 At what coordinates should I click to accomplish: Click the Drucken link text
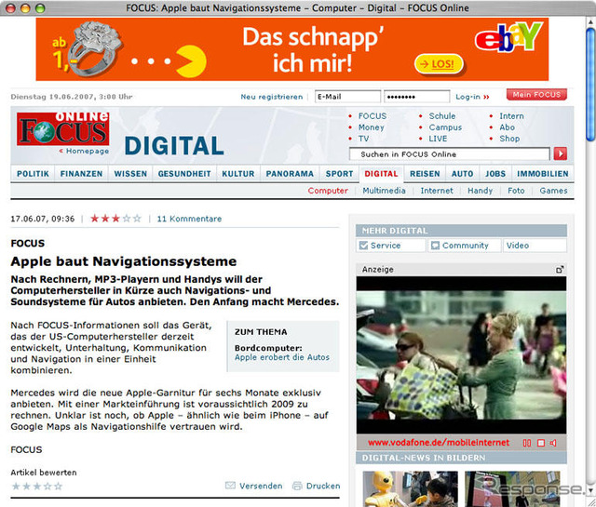point(323,487)
